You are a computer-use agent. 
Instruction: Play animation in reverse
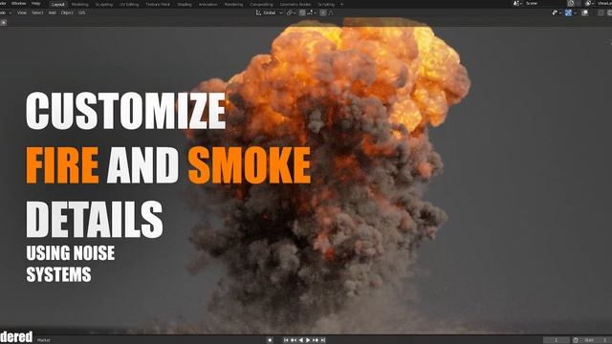(x=300, y=340)
